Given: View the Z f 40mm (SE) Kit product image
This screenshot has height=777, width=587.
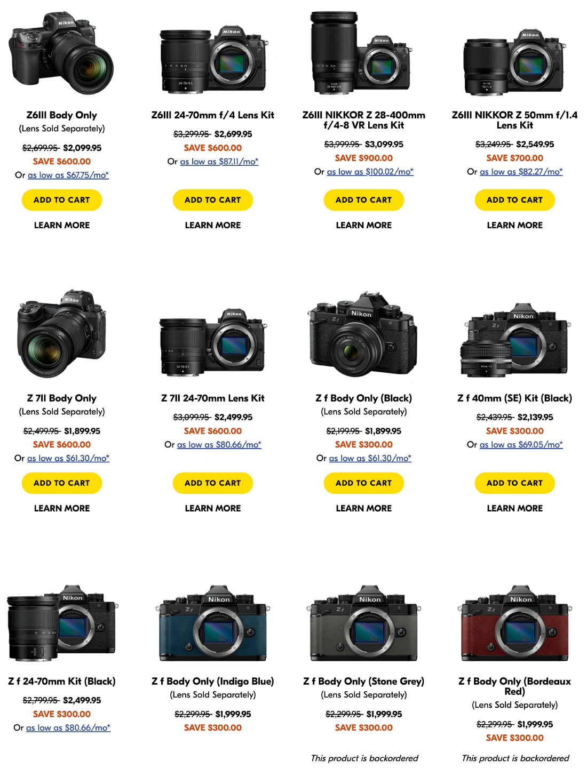Looking at the screenshot, I should (515, 340).
